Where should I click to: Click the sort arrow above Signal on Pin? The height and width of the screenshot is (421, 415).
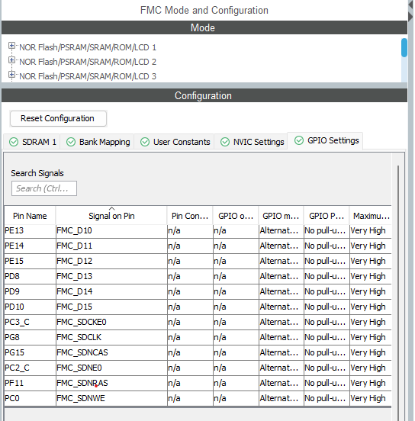111,208
